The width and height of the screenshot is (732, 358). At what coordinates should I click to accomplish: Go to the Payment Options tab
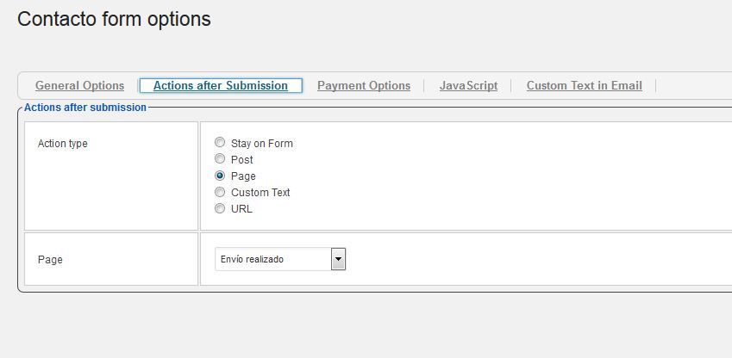[364, 86]
